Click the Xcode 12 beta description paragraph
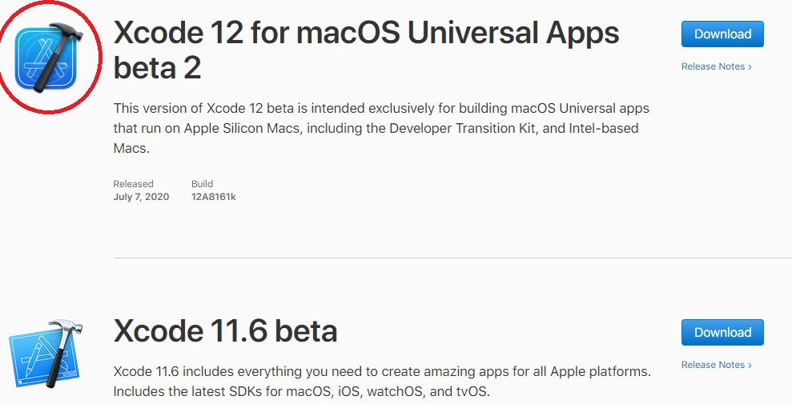Image resolution: width=792 pixels, height=404 pixels. (x=381, y=128)
